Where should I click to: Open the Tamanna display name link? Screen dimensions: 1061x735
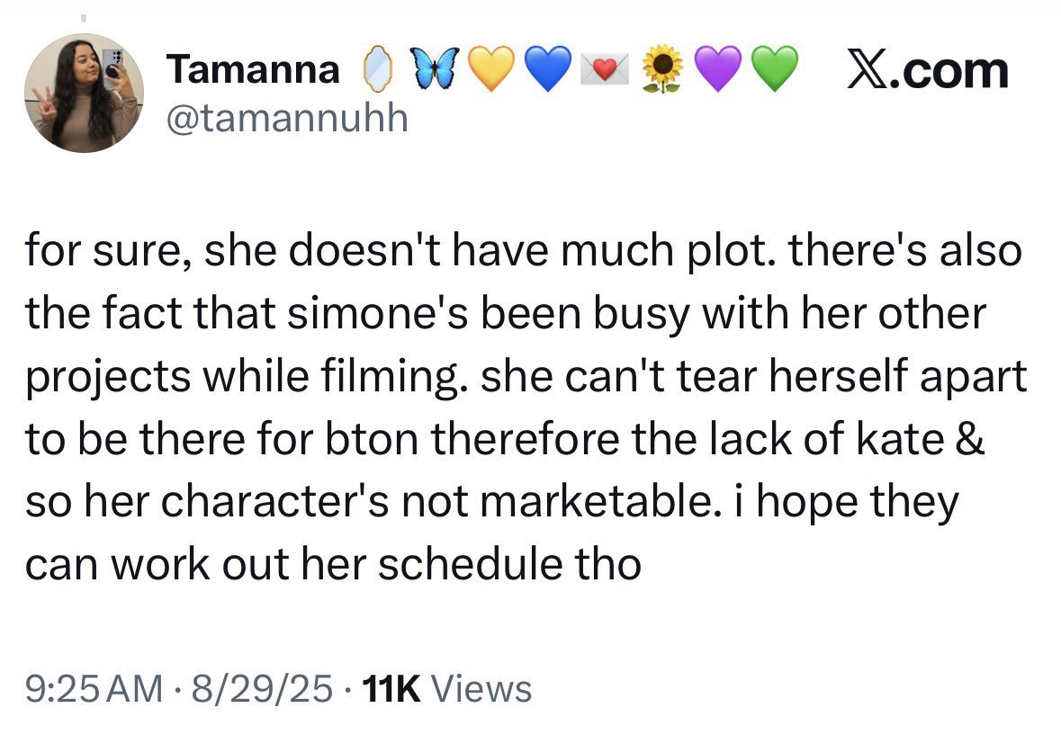(x=253, y=70)
